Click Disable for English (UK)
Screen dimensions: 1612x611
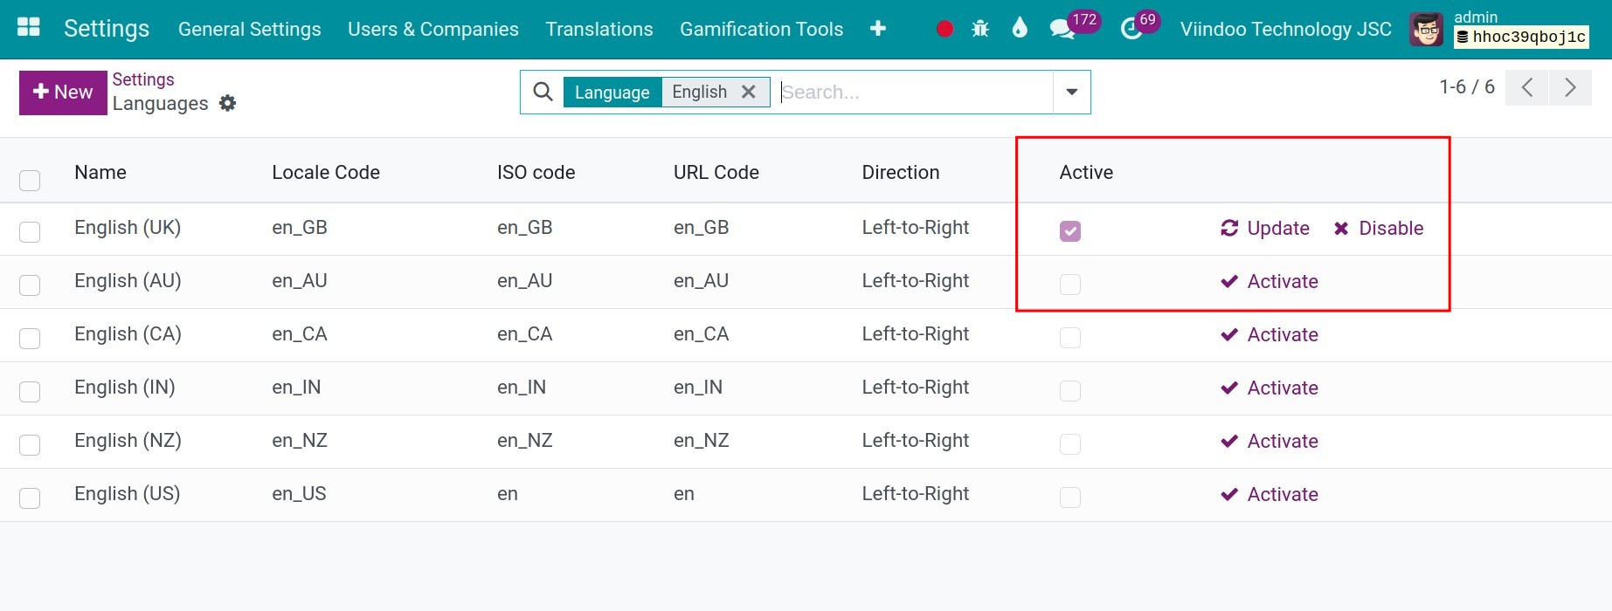(x=1379, y=228)
